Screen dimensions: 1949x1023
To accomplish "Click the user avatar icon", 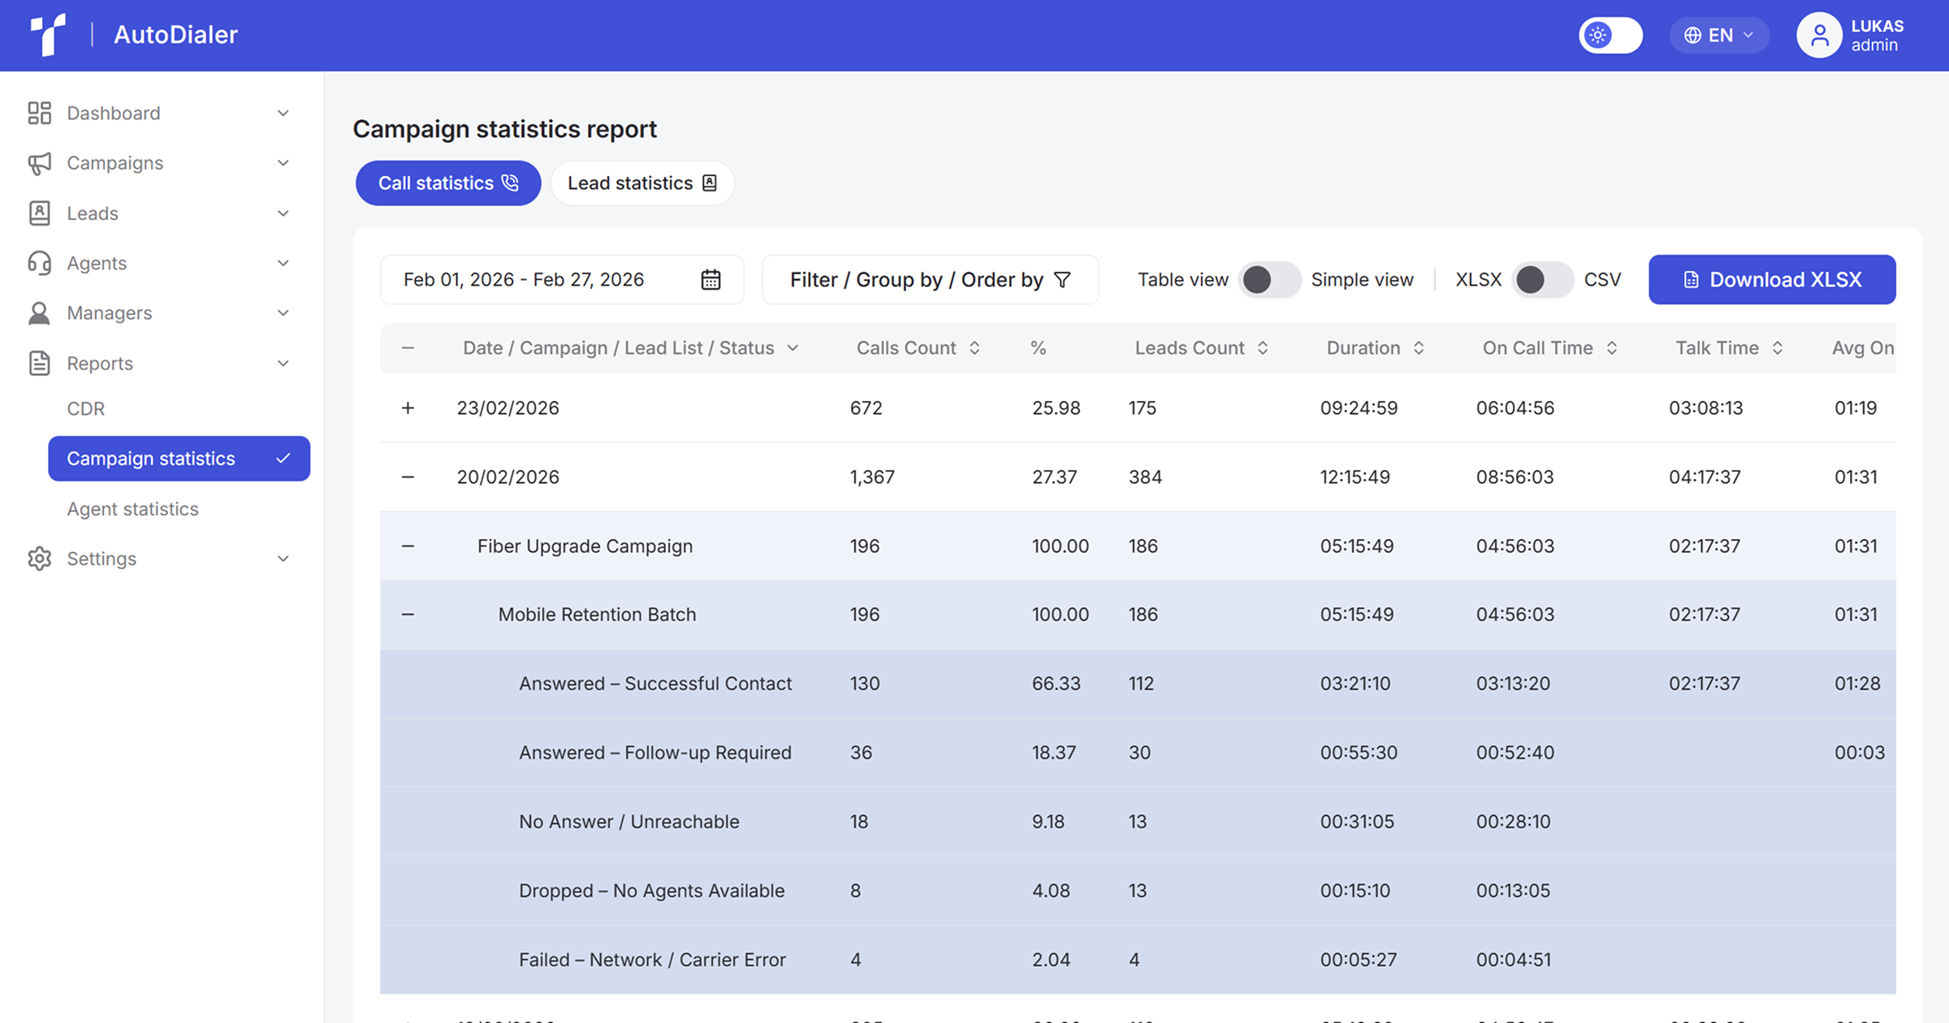I will pos(1819,35).
